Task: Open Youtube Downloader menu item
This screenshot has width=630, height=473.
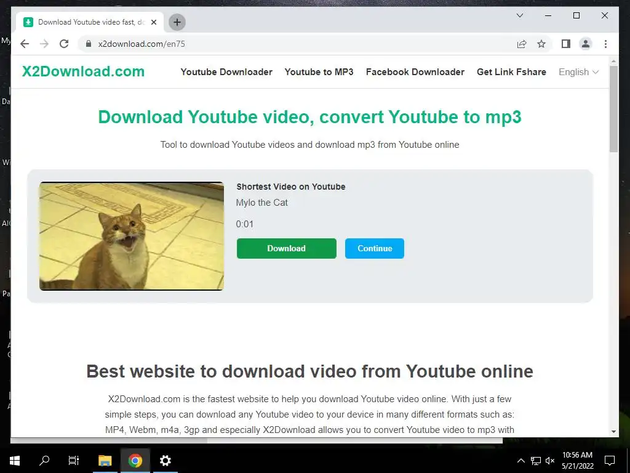Action: (x=226, y=72)
